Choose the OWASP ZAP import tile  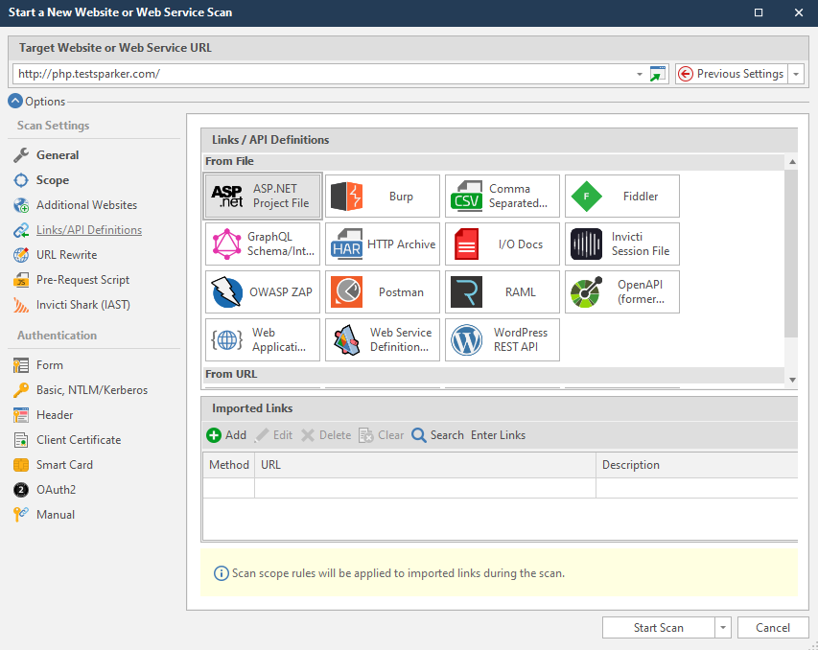tap(263, 292)
